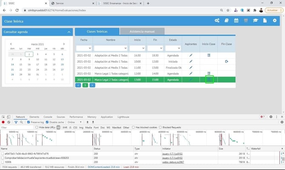Select March 15 in the calendar
The image size is (285, 170).
point(21,64)
